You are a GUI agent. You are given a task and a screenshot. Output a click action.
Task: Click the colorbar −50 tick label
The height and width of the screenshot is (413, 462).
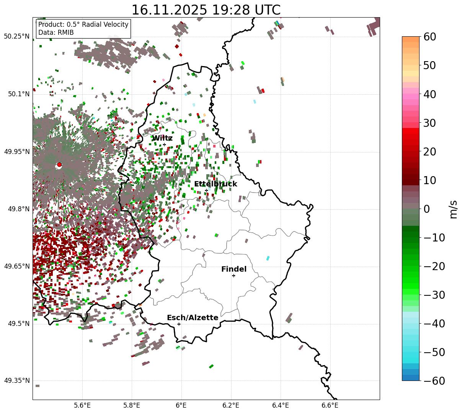[434, 352]
